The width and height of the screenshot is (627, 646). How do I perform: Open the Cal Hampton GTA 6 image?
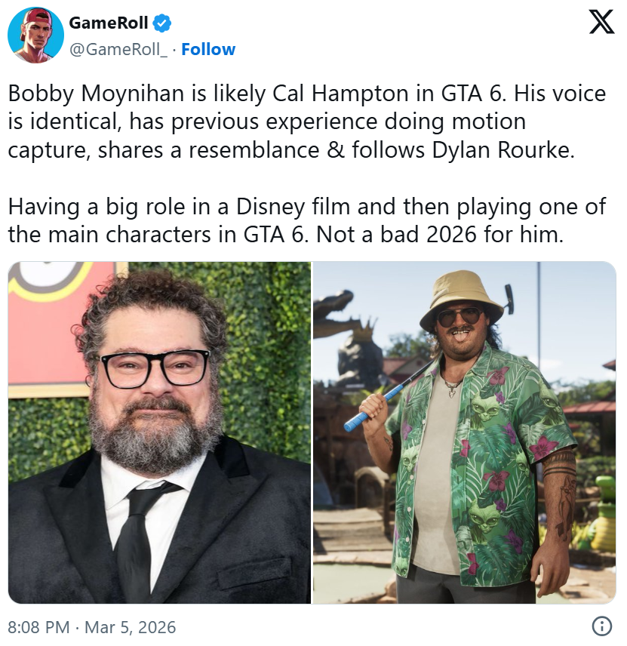(465, 432)
